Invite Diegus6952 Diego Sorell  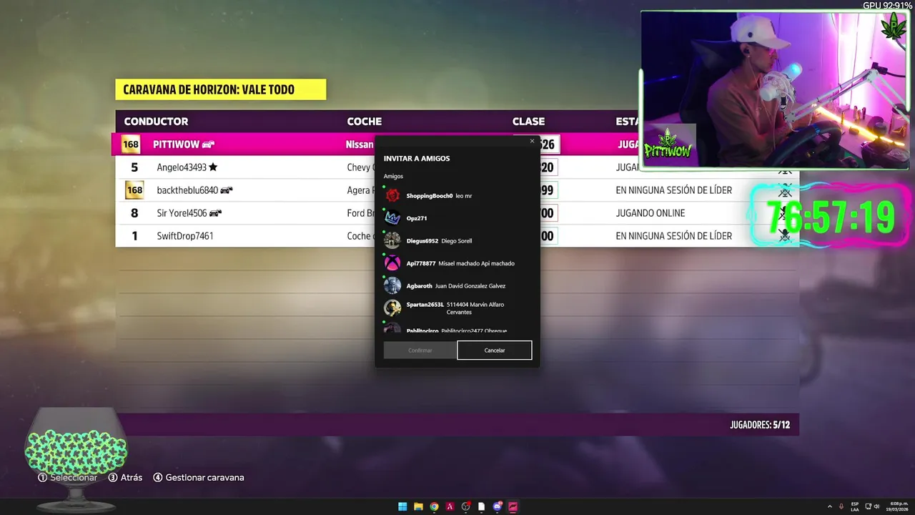[x=457, y=240]
